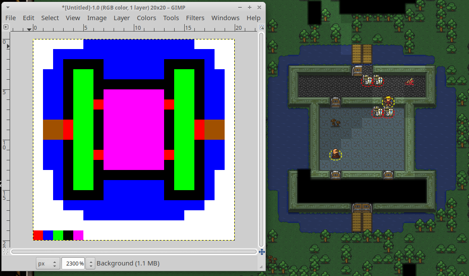Click the south wooden bridge in the game
Screen dimensions: 469x276
[362, 222]
